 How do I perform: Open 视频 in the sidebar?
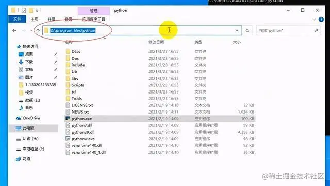29,92
